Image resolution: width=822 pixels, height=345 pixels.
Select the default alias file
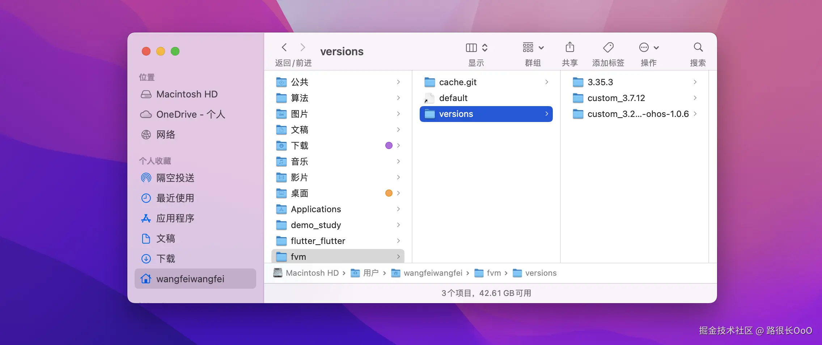point(486,98)
